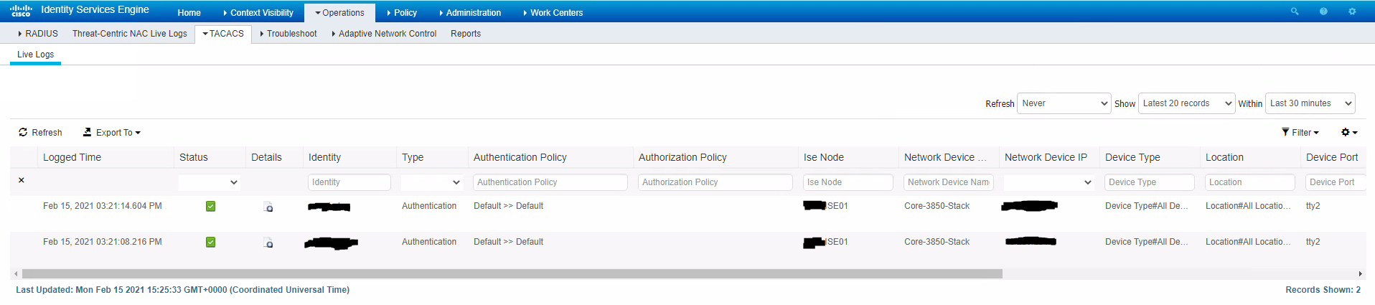Click right arrow of horizontal scrollbar

[x=1361, y=273]
